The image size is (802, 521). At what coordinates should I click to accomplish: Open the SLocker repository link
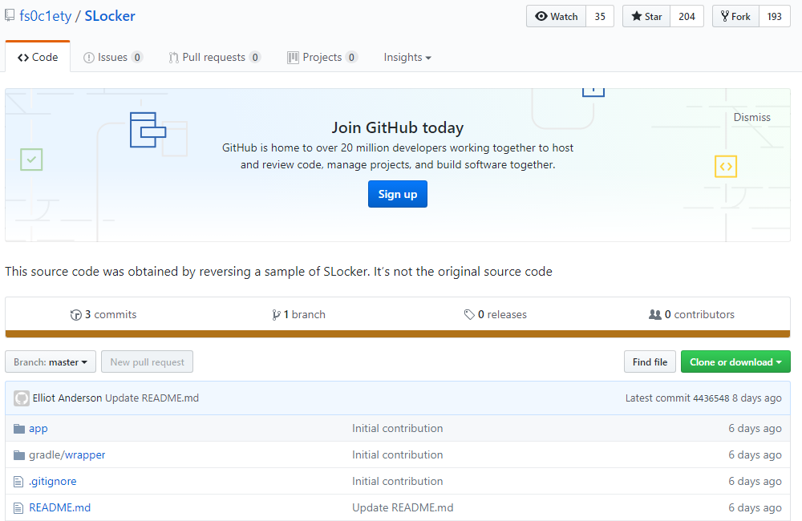pos(110,16)
